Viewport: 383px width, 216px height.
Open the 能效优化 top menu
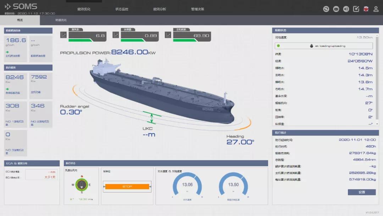coord(84,9)
